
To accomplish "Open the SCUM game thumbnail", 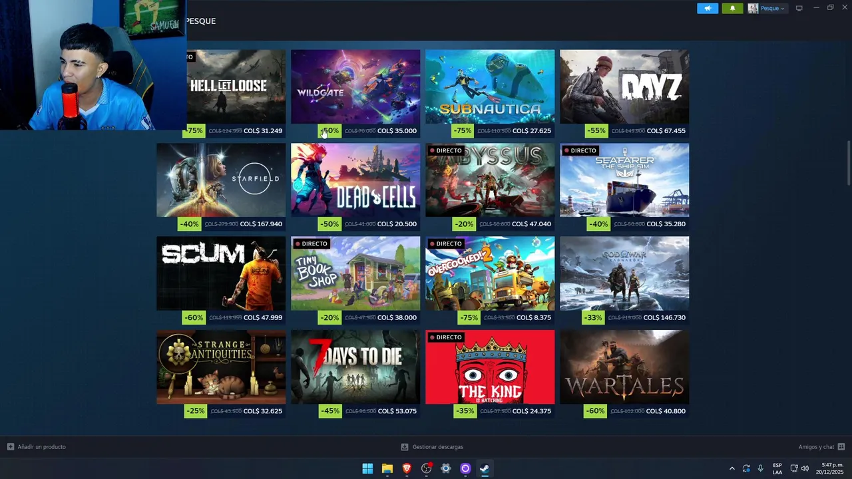I will pos(221,273).
